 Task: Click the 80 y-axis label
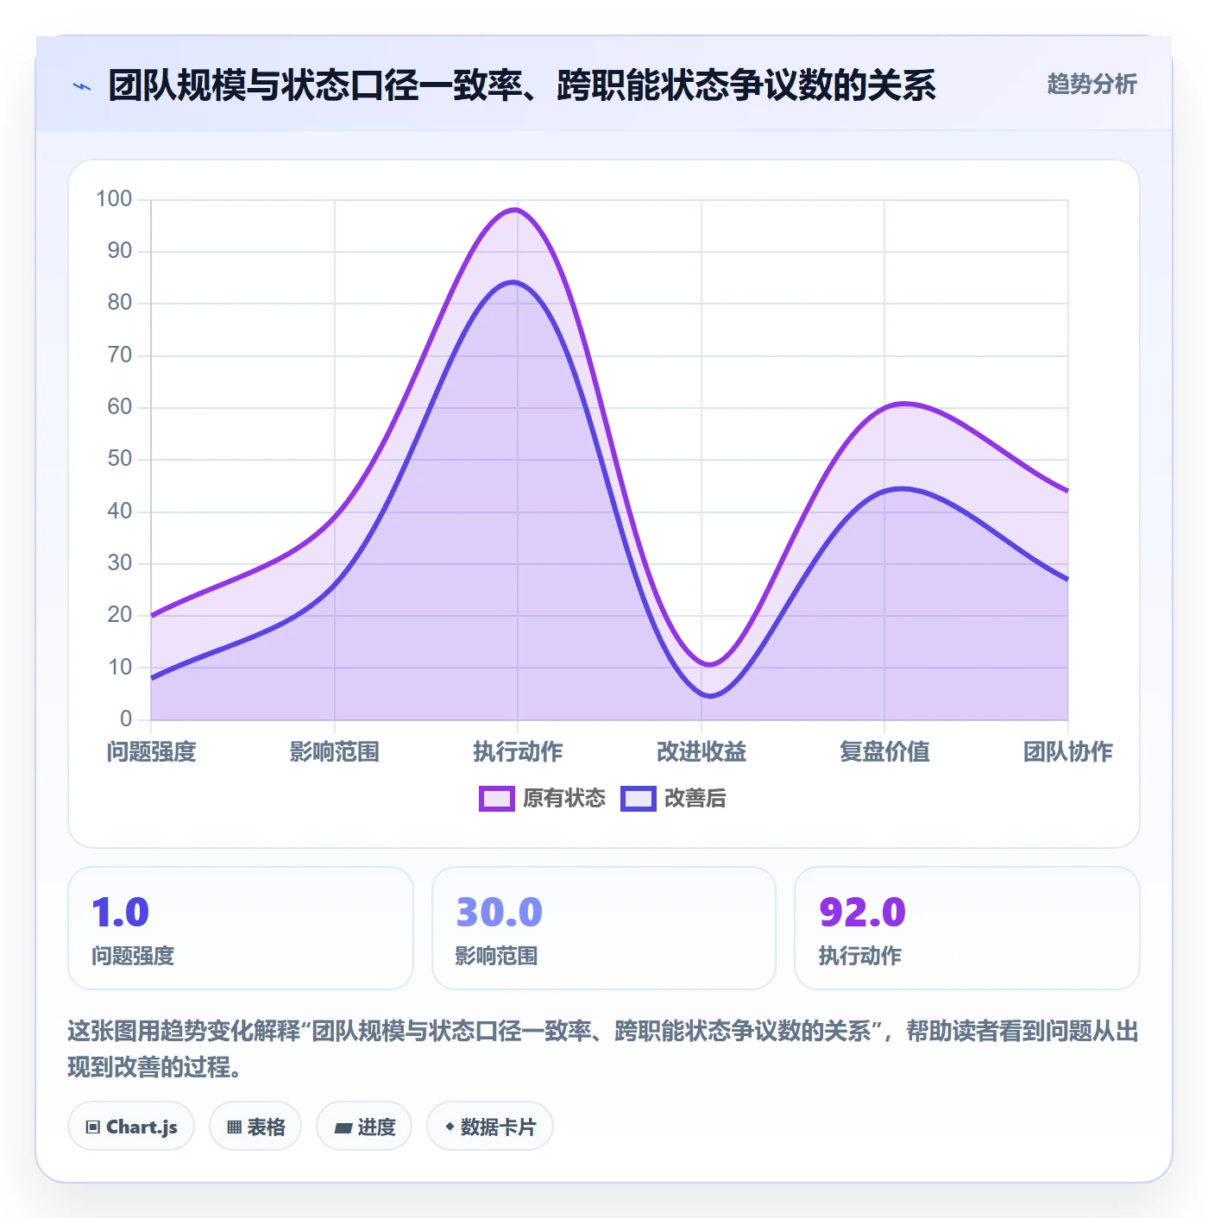pyautogui.click(x=120, y=303)
